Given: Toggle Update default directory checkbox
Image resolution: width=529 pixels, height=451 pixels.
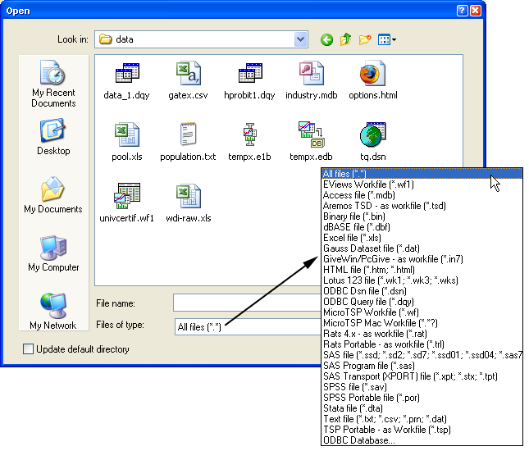Looking at the screenshot, I should 30,349.
